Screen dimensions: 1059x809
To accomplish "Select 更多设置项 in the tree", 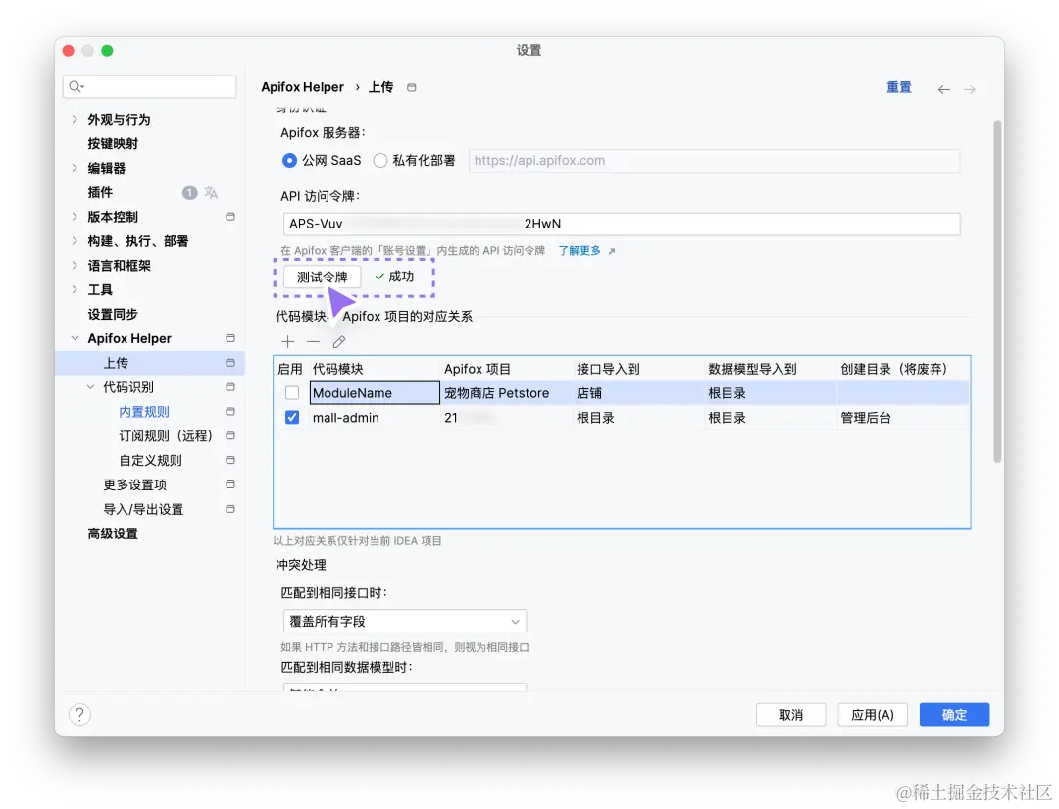I will [135, 484].
